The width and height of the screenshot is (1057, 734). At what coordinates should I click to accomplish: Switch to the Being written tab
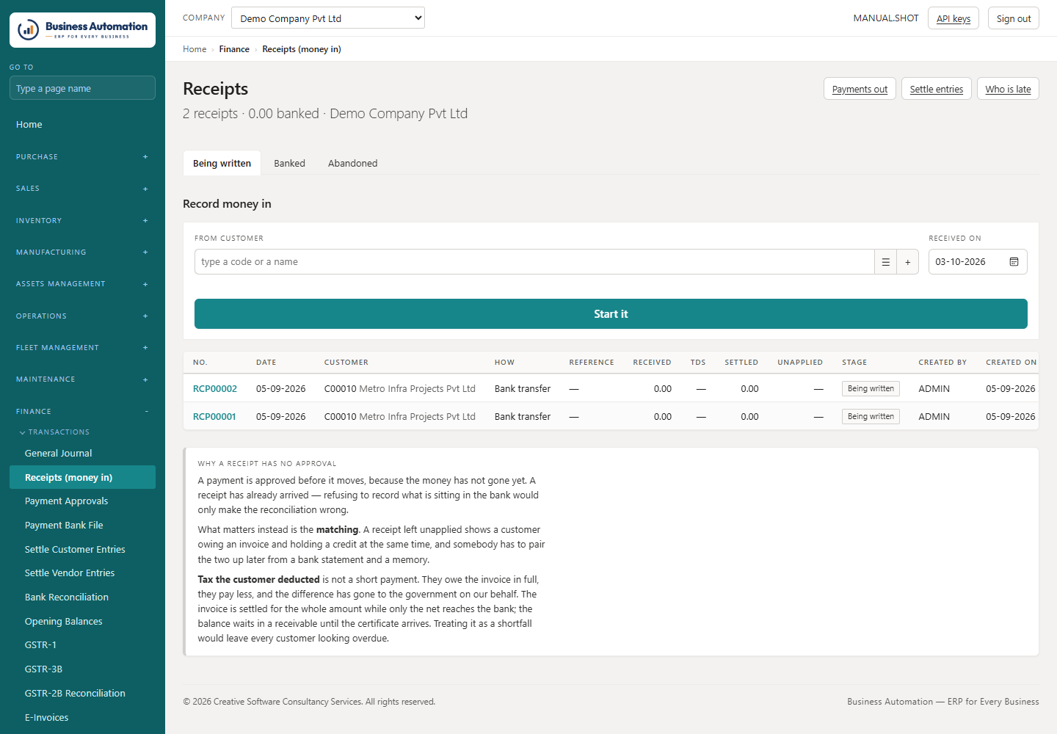point(222,164)
